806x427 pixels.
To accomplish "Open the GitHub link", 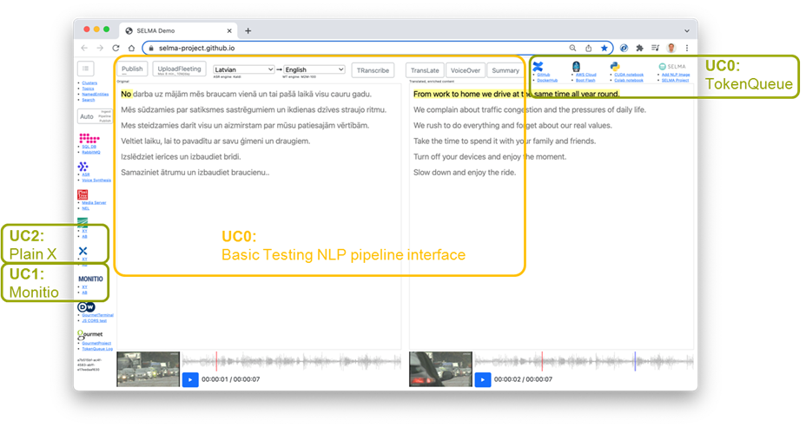I will (544, 75).
